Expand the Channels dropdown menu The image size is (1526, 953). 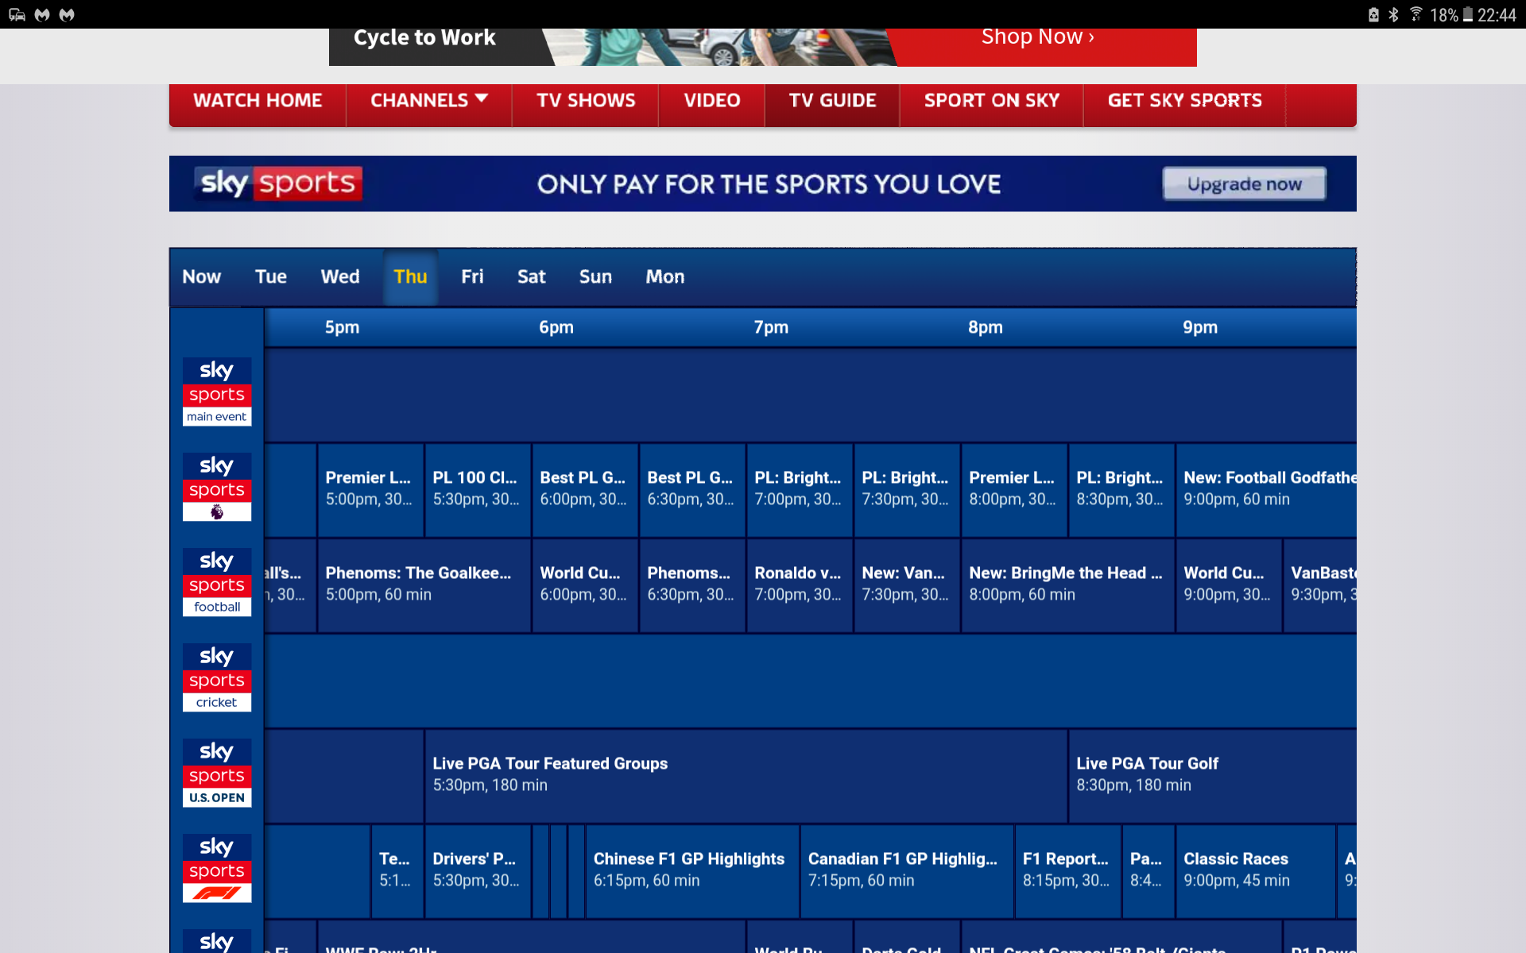[x=429, y=101]
